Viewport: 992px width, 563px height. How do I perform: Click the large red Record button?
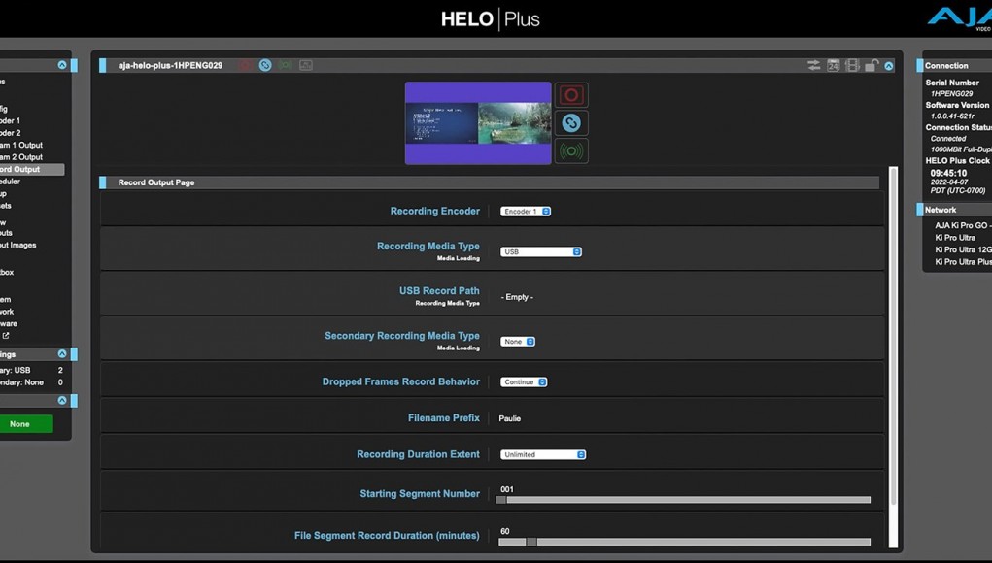click(571, 95)
